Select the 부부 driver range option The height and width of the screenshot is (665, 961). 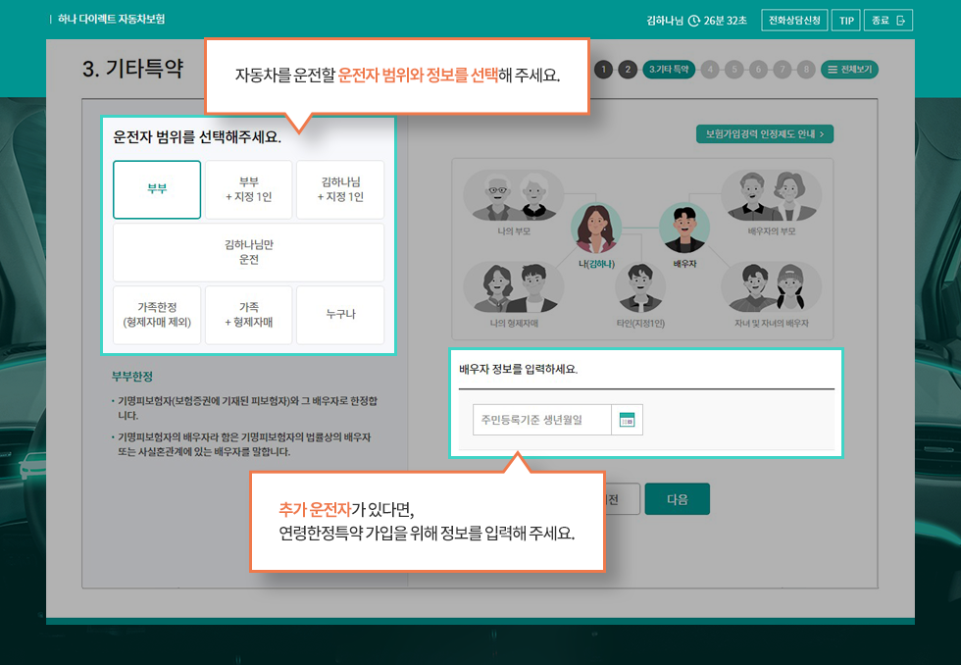pyautogui.click(x=157, y=189)
